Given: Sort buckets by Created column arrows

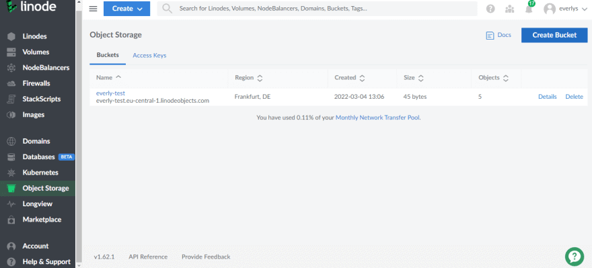Looking at the screenshot, I should click(x=362, y=78).
